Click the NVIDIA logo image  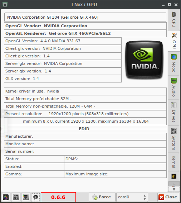[x=144, y=60]
